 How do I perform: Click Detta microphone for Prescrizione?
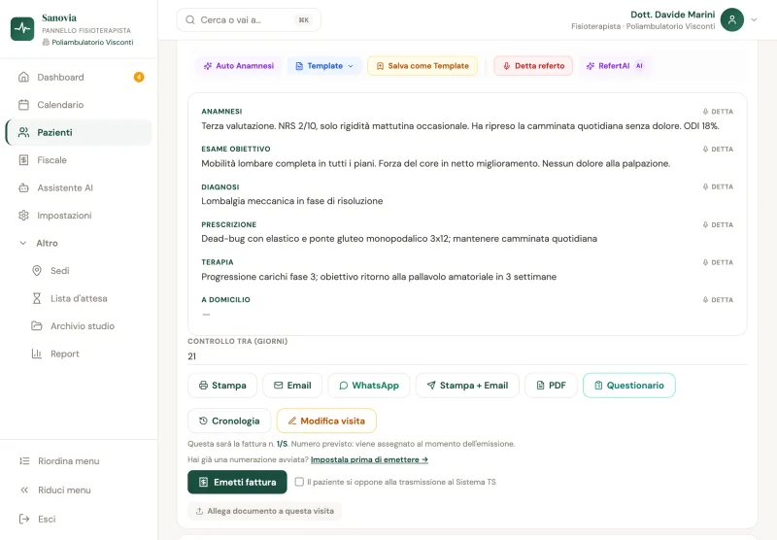[718, 225]
